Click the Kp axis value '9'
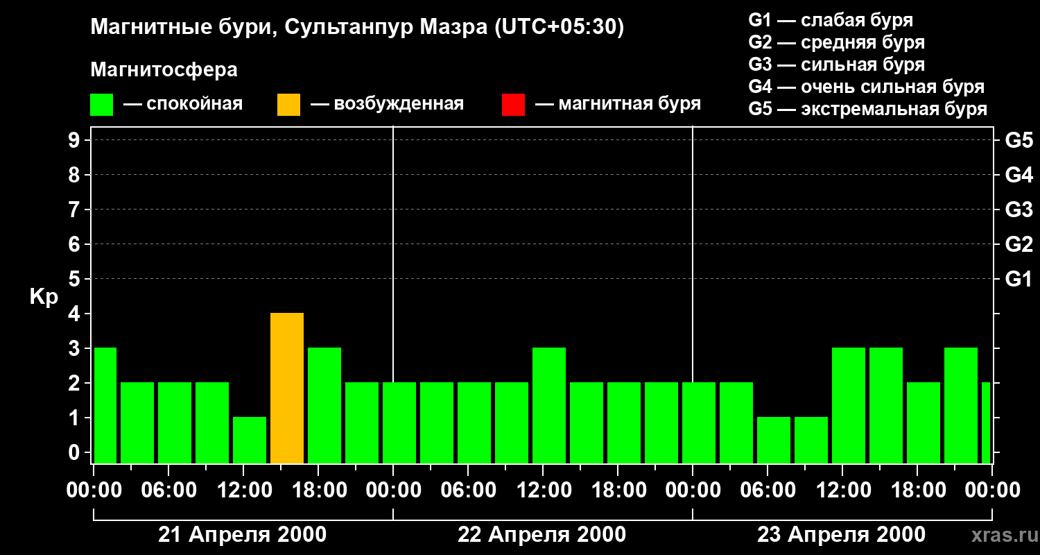1040x555 pixels. pos(76,140)
